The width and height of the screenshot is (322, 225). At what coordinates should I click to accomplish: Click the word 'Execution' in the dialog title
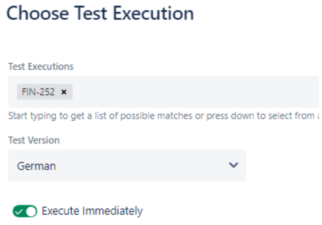[153, 13]
